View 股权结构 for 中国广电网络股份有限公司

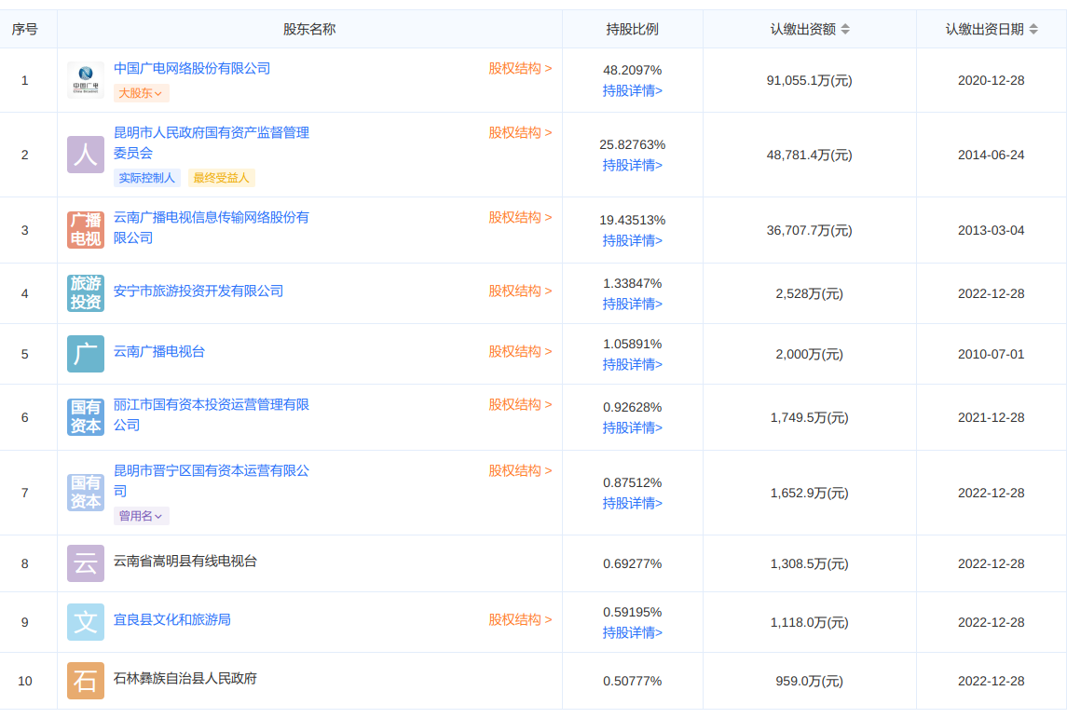point(520,69)
